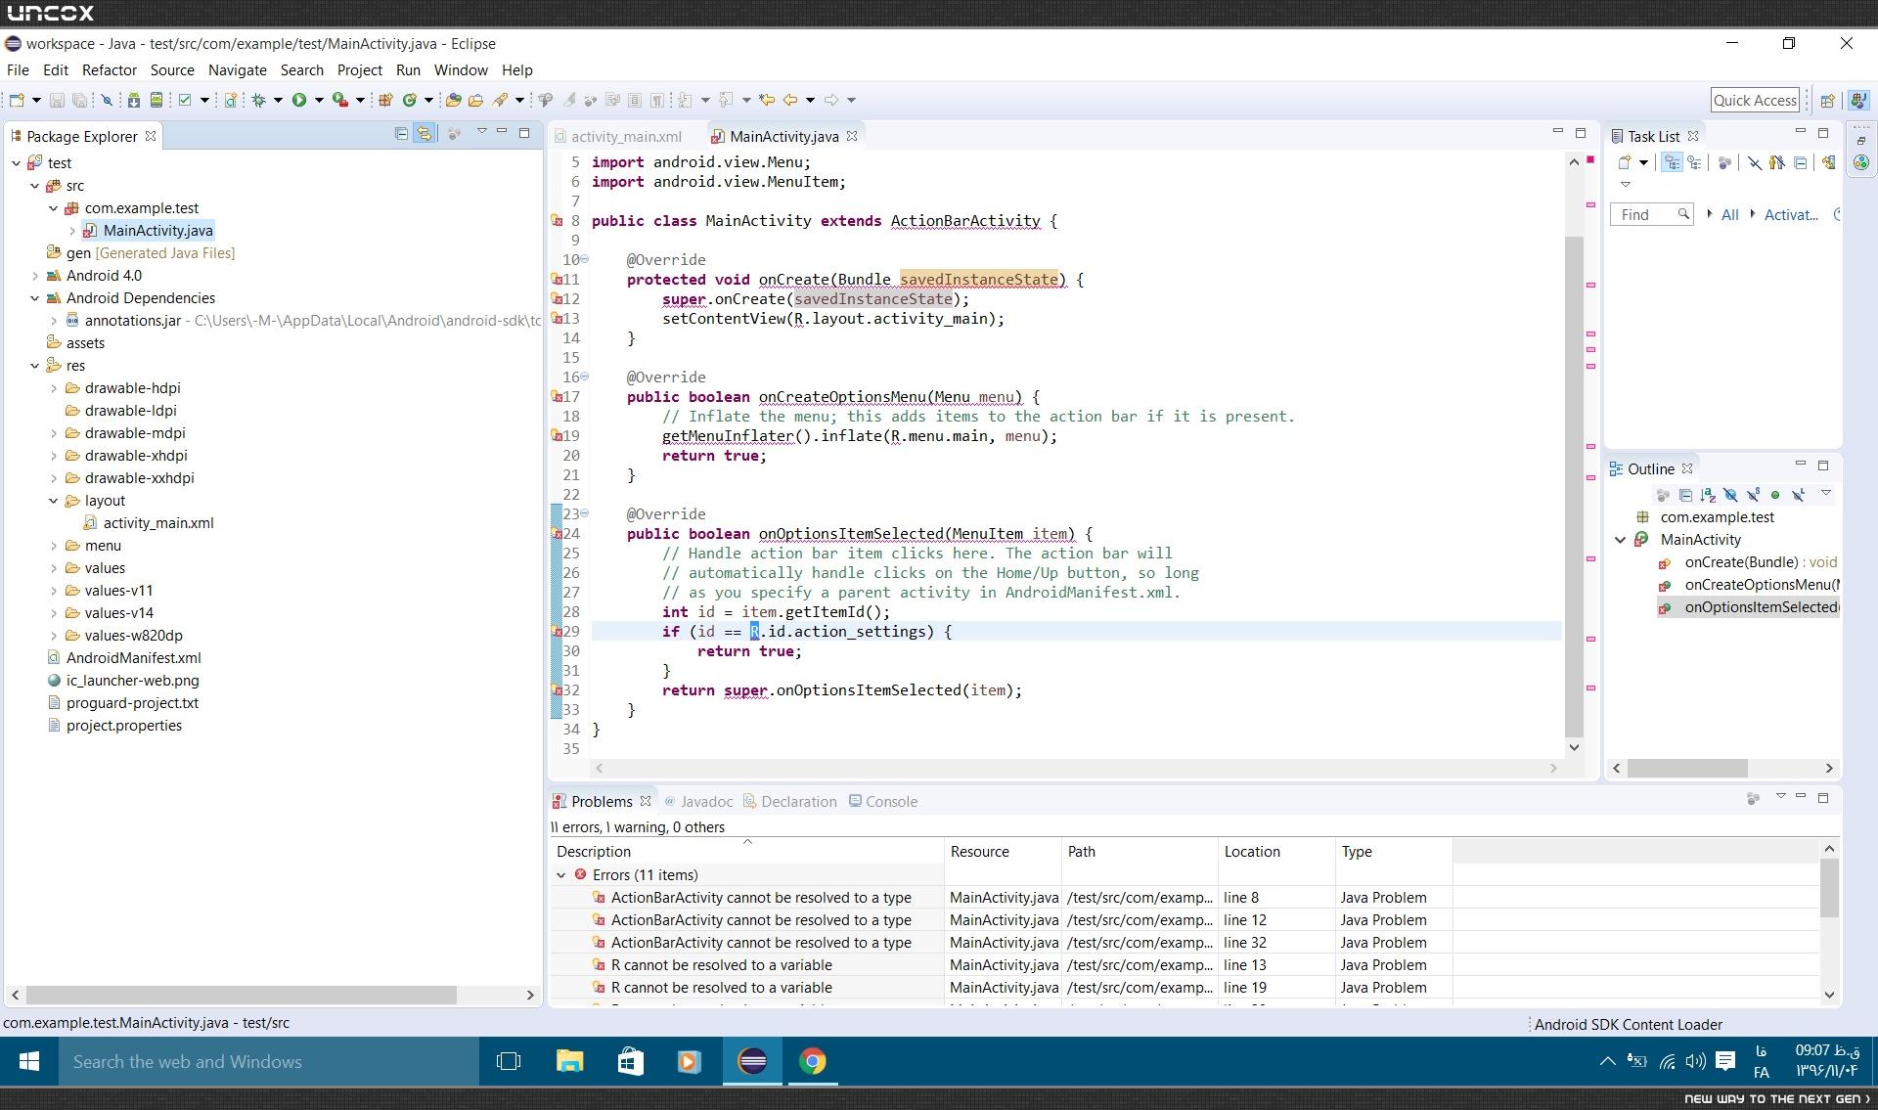Toggle Categorized view in Task List
The image size is (1878, 1110).
point(1672,162)
